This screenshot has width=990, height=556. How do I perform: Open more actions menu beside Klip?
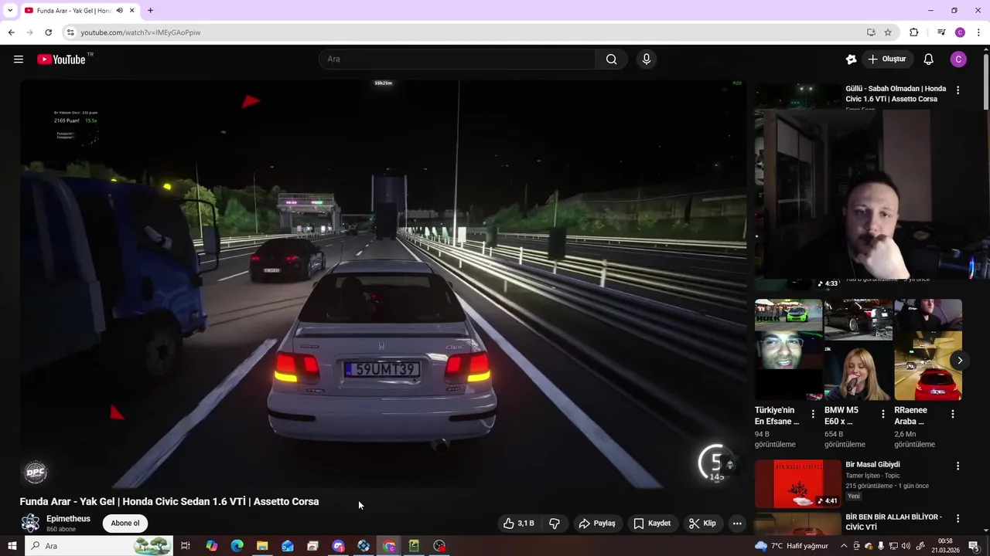pyautogui.click(x=737, y=524)
